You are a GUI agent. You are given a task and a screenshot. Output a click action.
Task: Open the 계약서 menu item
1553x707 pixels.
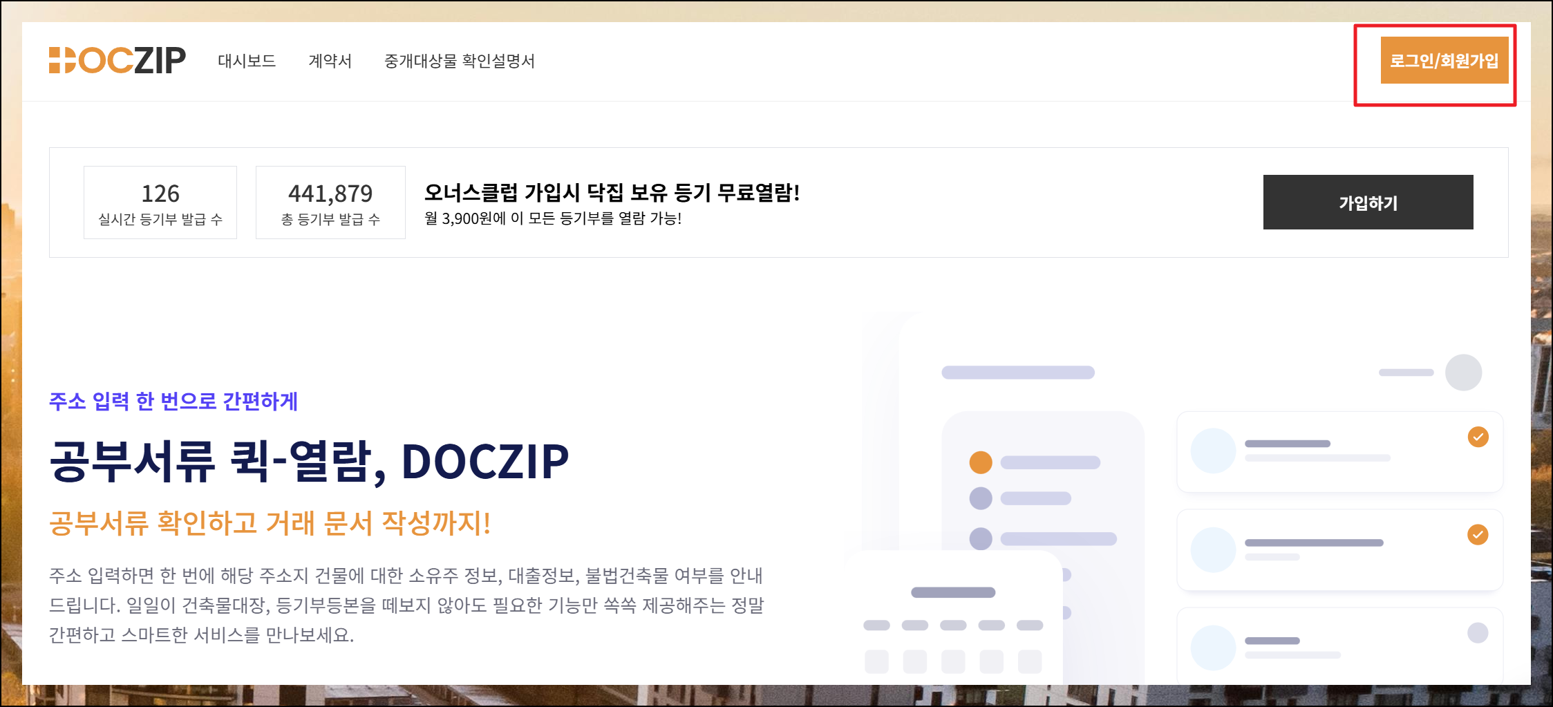pos(330,61)
